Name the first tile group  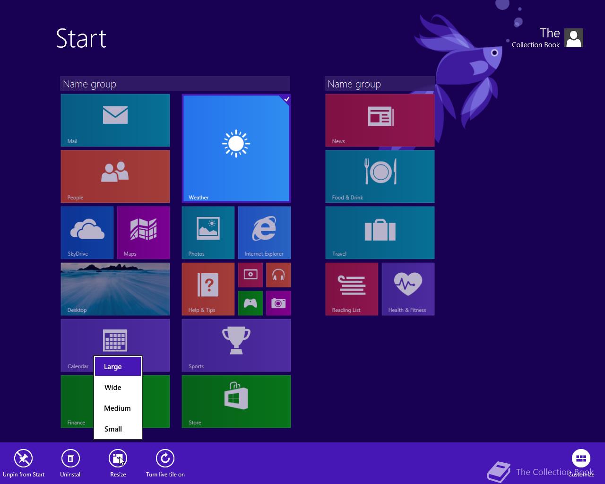(175, 84)
